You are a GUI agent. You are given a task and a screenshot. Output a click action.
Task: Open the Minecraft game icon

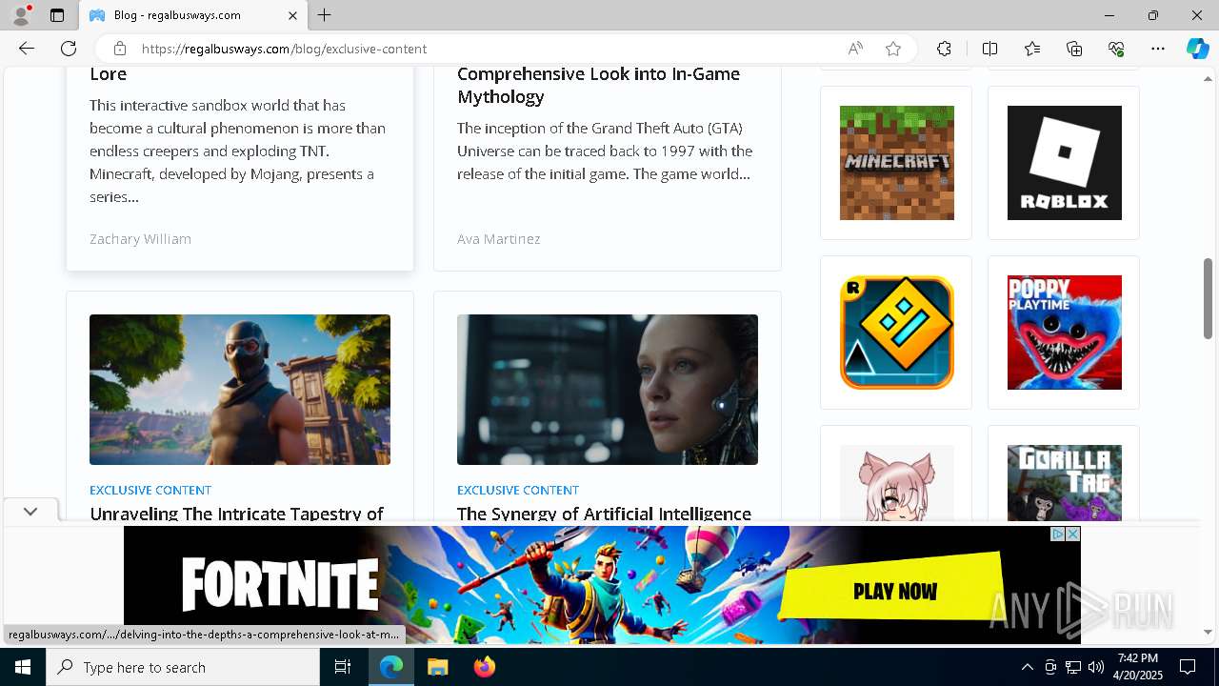(896, 163)
